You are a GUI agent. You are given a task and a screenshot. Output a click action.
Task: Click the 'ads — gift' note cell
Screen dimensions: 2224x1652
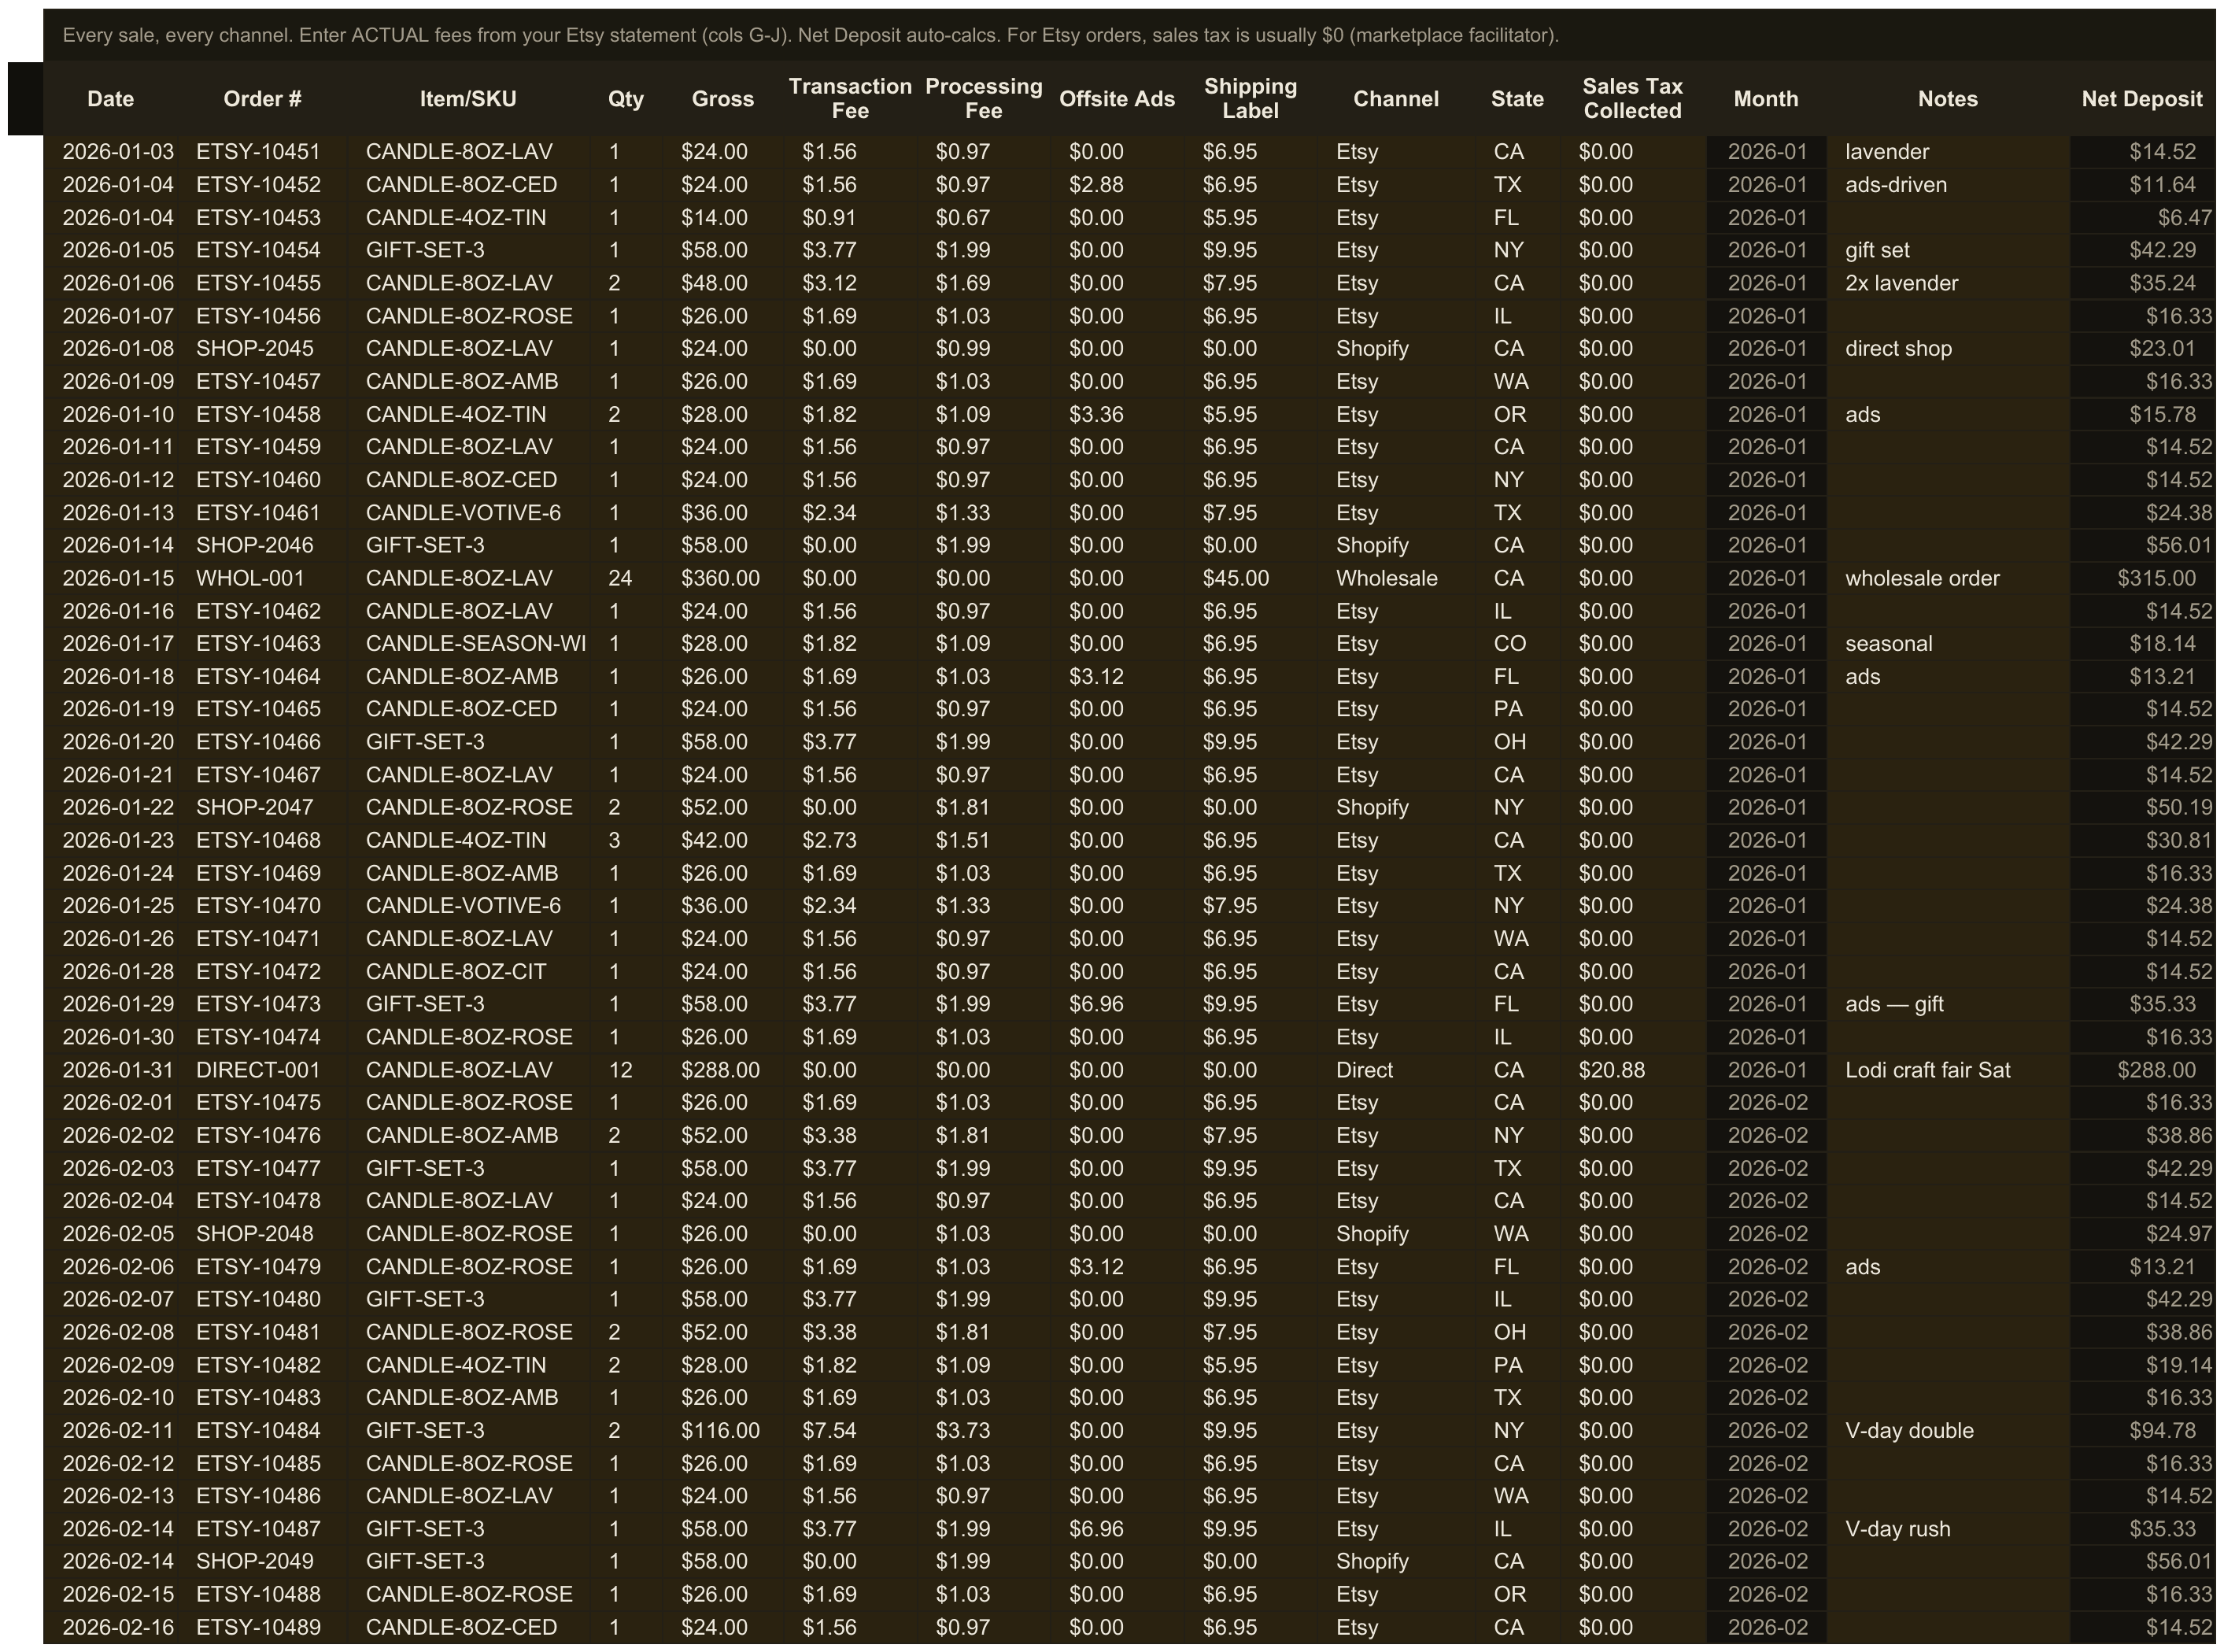click(x=1948, y=1004)
